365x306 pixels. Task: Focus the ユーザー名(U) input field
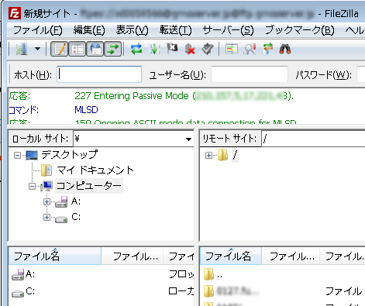tap(250, 74)
